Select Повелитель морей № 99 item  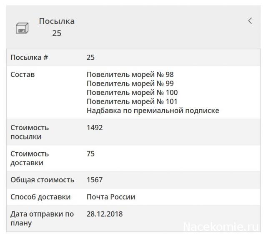click(130, 83)
